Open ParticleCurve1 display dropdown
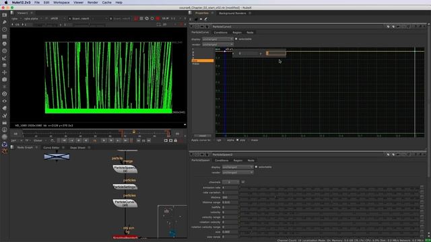Viewport: 431px width, 242px height. tap(218, 39)
